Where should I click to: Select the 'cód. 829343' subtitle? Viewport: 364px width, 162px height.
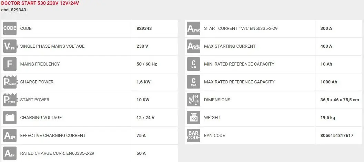(x=14, y=10)
